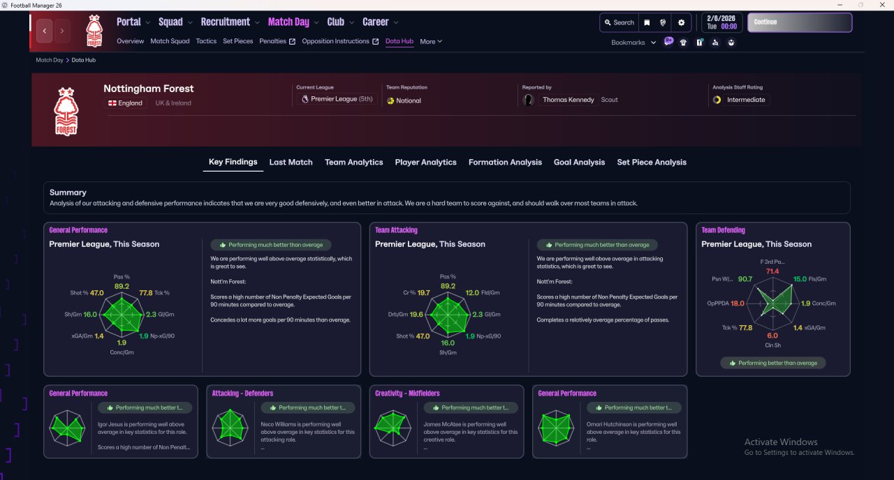Click the Summary section heading
This screenshot has height=480, width=894.
[68, 193]
